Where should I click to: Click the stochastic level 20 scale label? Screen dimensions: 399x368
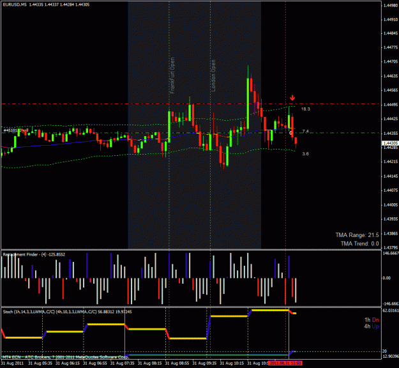click(384, 351)
